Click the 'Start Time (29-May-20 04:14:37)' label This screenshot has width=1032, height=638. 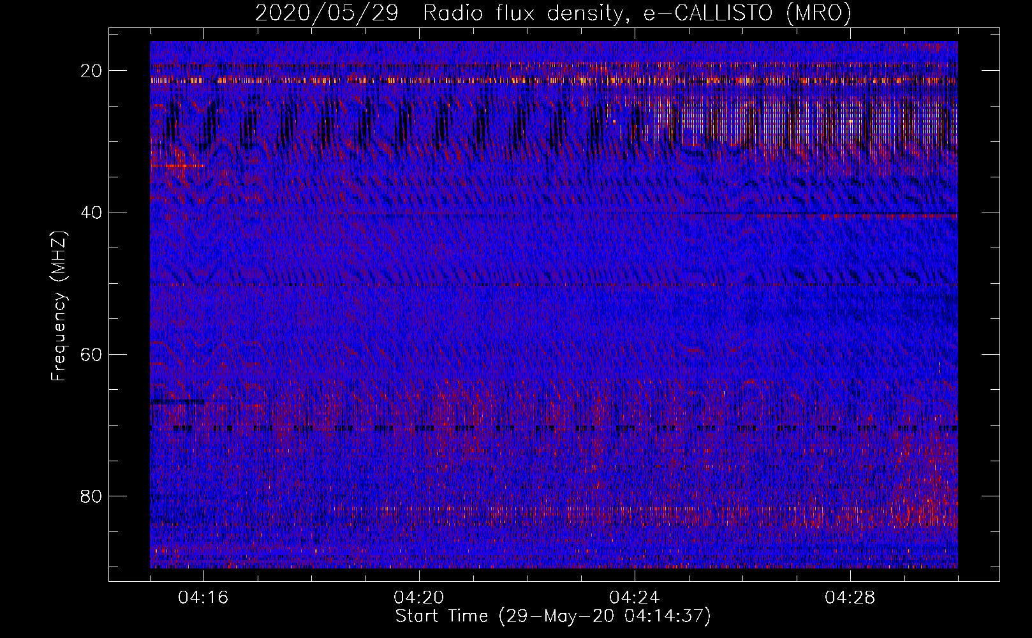click(552, 616)
